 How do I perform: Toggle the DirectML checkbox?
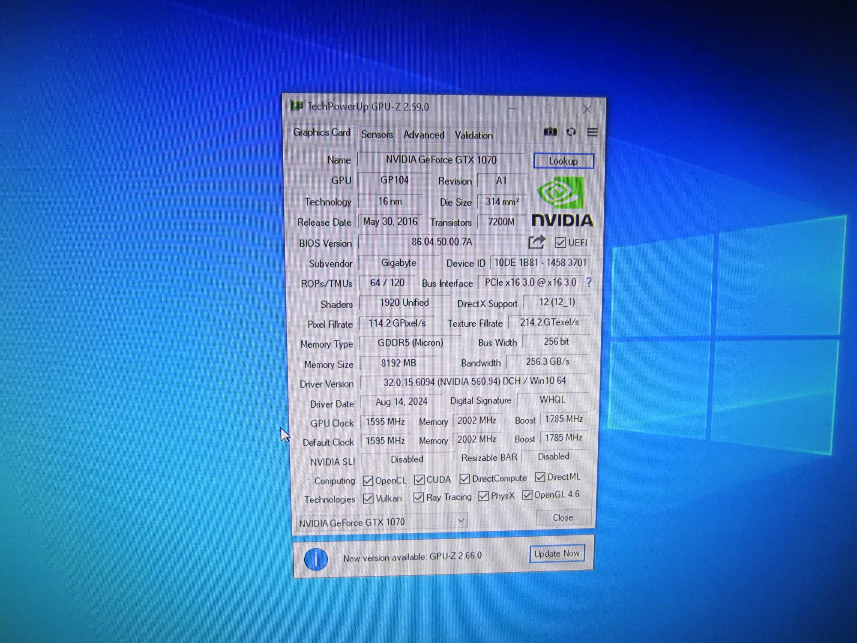pyautogui.click(x=540, y=477)
